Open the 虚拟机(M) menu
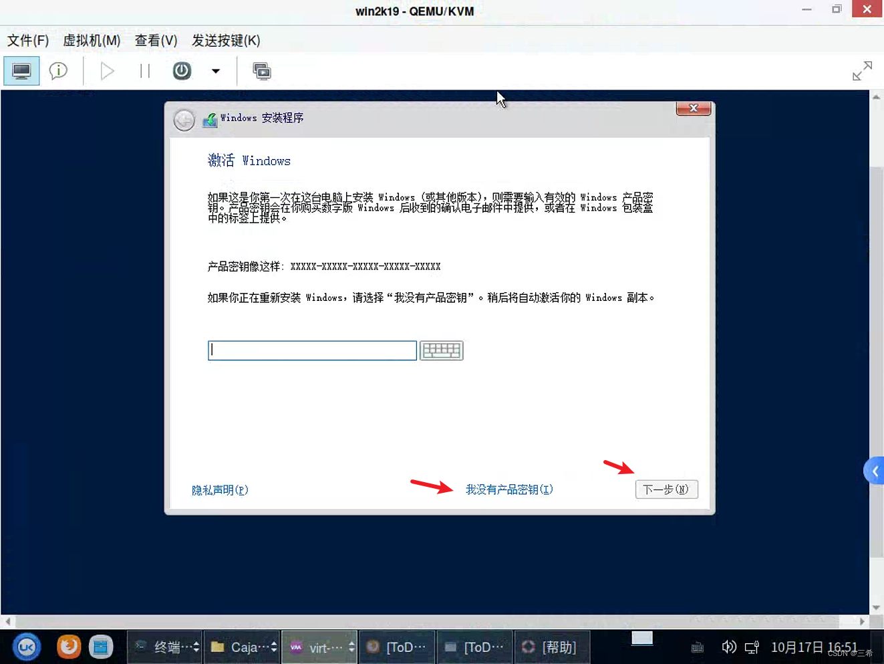This screenshot has width=884, height=664. (x=92, y=40)
